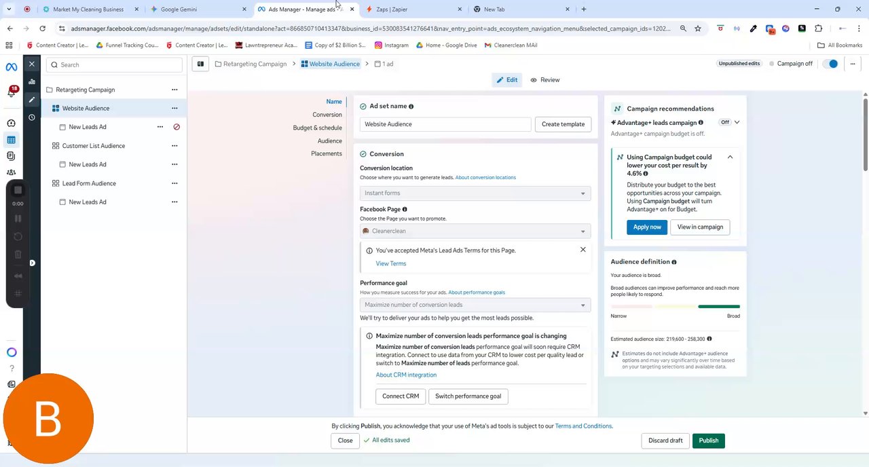Image resolution: width=869 pixels, height=467 pixels.
Task: Click the Switch performance goal button
Action: pos(468,396)
